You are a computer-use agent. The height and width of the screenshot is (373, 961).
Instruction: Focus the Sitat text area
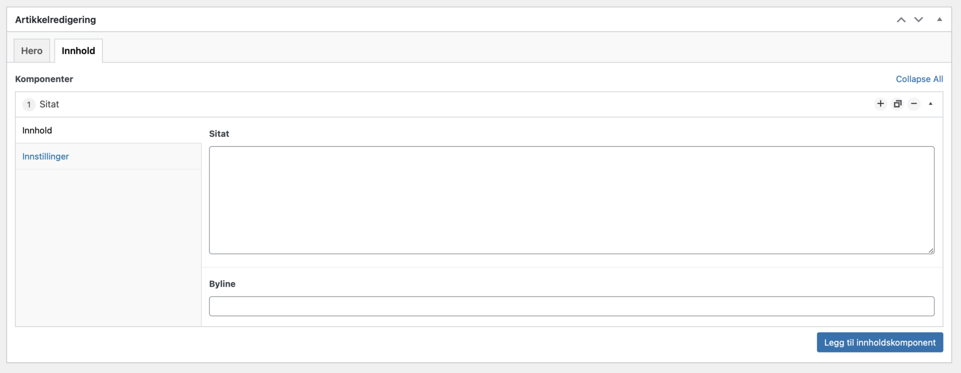(x=571, y=200)
